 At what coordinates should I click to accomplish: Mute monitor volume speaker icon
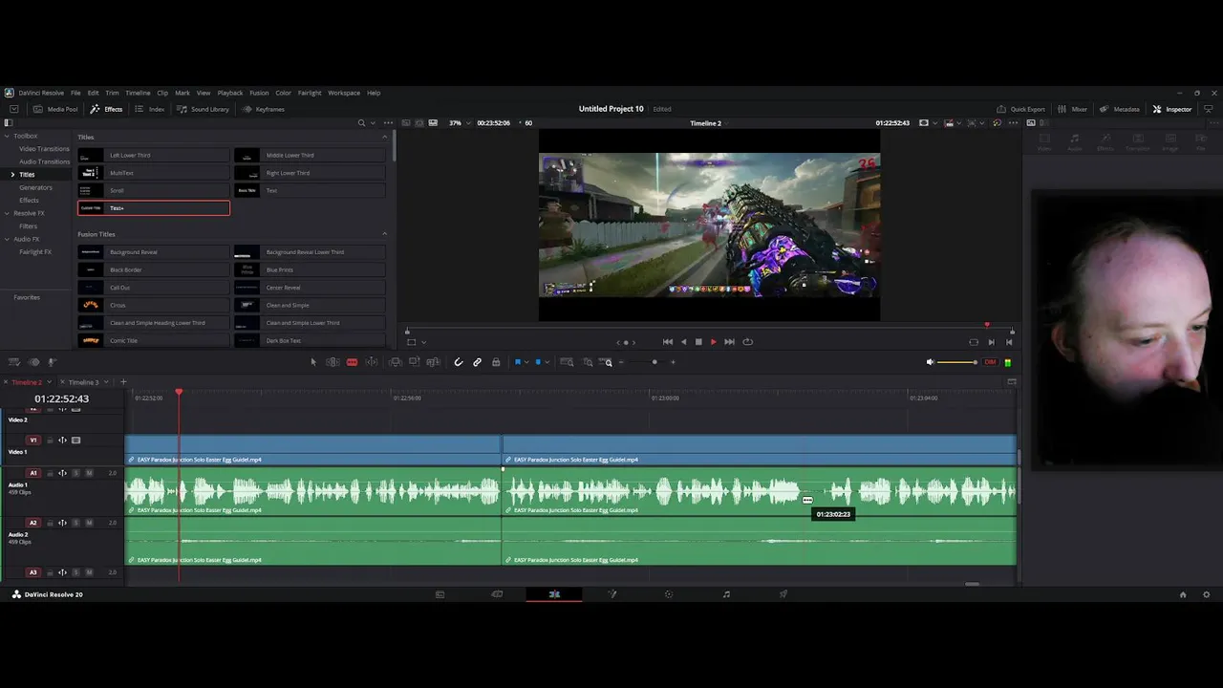930,362
